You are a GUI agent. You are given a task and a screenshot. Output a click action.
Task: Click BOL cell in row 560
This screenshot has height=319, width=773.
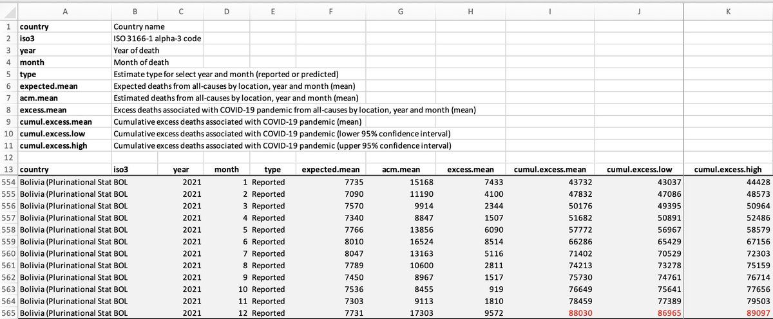click(120, 254)
